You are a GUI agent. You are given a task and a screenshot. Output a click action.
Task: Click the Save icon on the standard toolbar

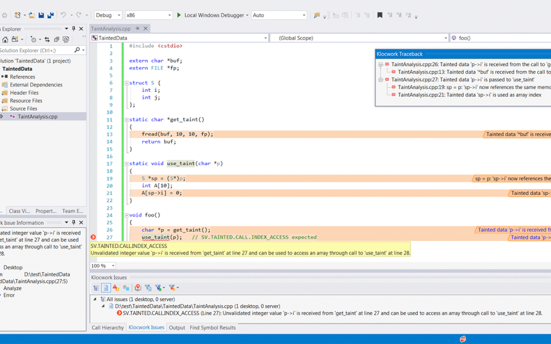coord(41,15)
